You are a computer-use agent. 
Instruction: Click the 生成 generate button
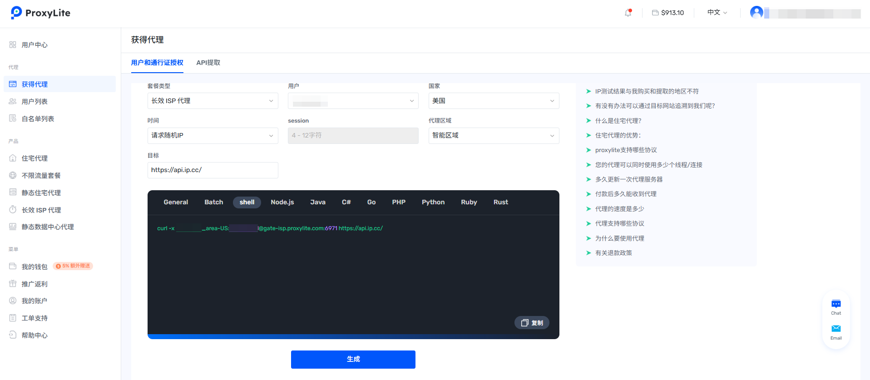(x=353, y=360)
